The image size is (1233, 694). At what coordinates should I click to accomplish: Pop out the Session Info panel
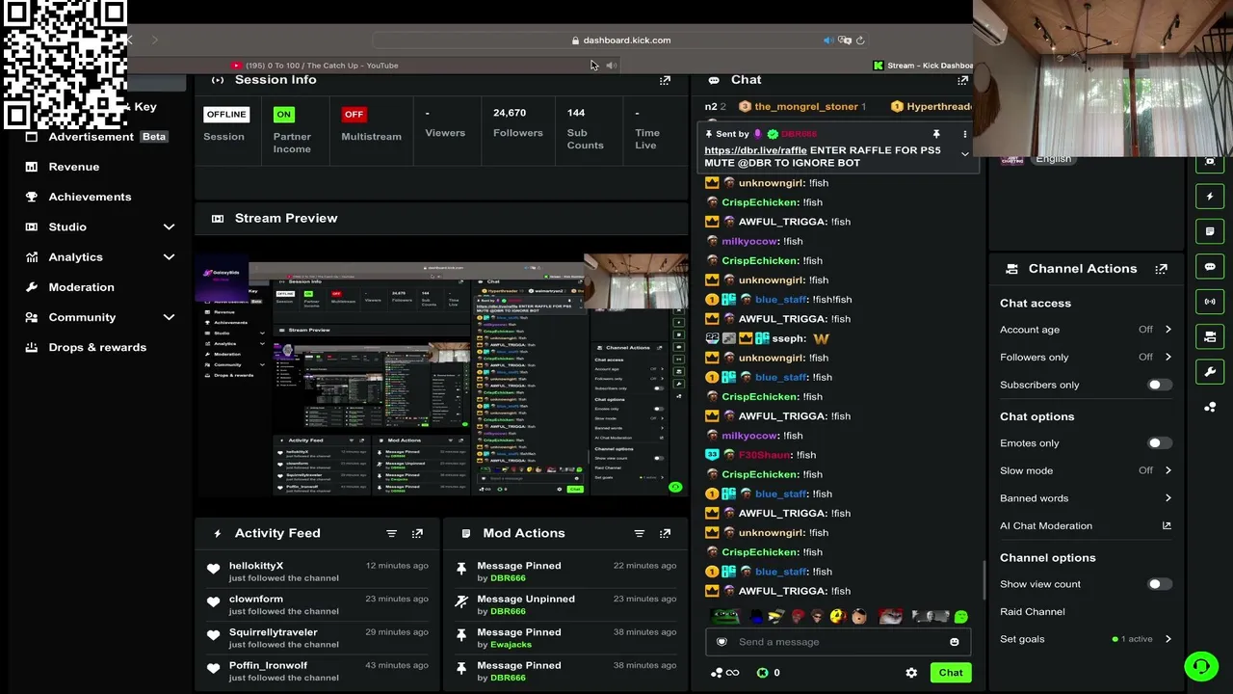click(665, 80)
